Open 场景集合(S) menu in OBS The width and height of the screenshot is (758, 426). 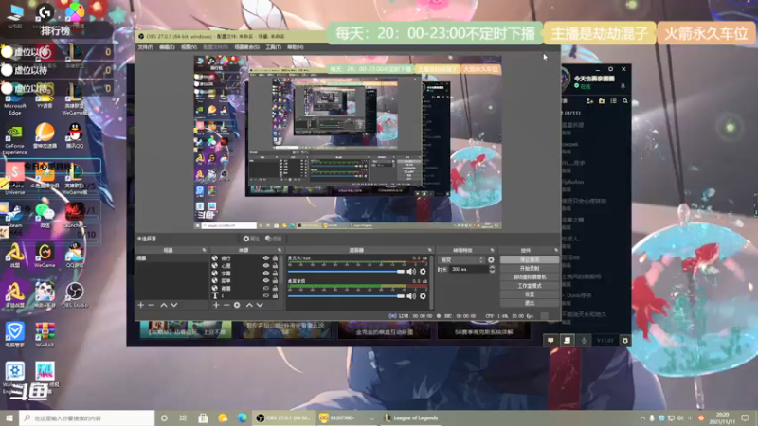(x=247, y=47)
